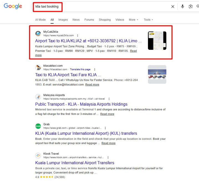This screenshot has width=199, height=181.
Task: Open three-dot menu for Klook result
Action: tap(108, 157)
